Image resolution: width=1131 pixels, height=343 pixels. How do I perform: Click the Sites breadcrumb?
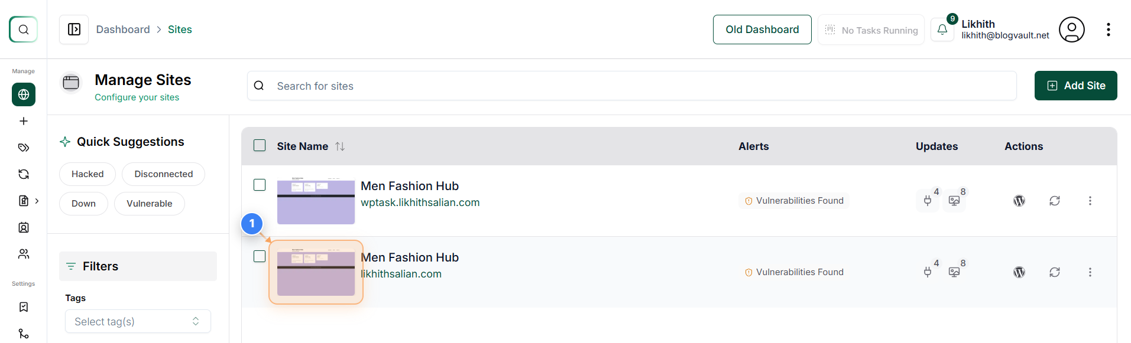(180, 30)
